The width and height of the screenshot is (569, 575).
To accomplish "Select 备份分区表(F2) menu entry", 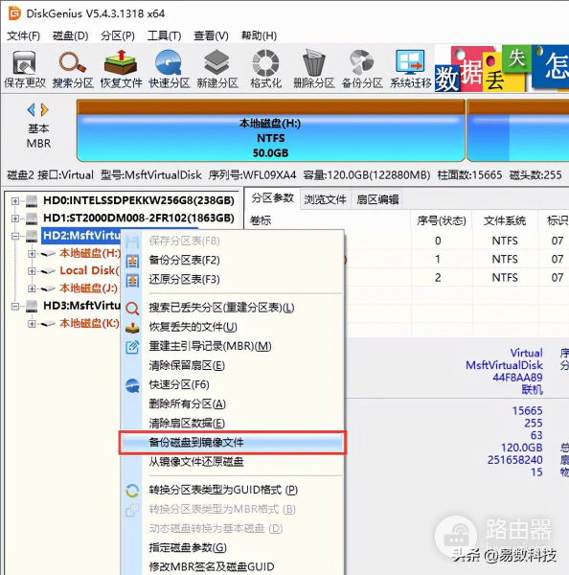I will click(232, 261).
